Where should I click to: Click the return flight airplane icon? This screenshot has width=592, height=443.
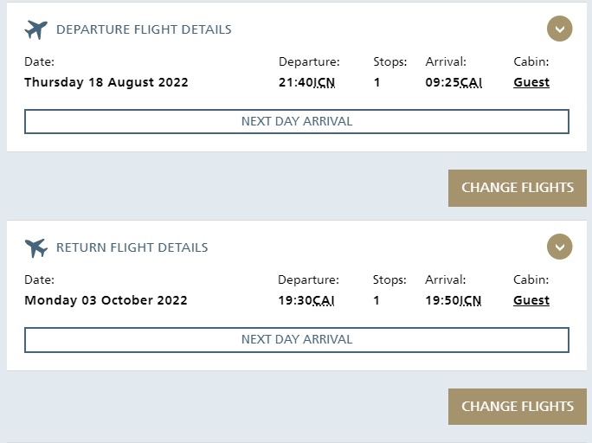click(x=35, y=248)
